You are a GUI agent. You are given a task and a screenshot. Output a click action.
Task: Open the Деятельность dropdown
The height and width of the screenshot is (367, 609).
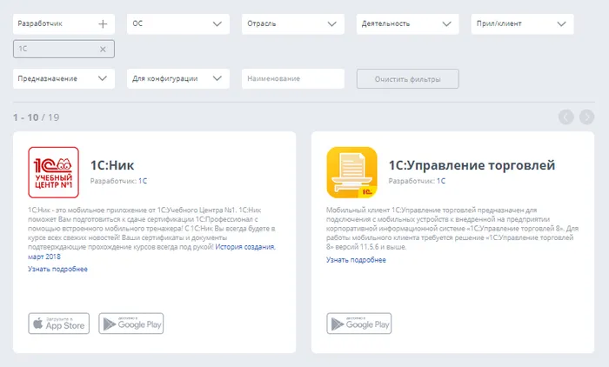click(407, 24)
